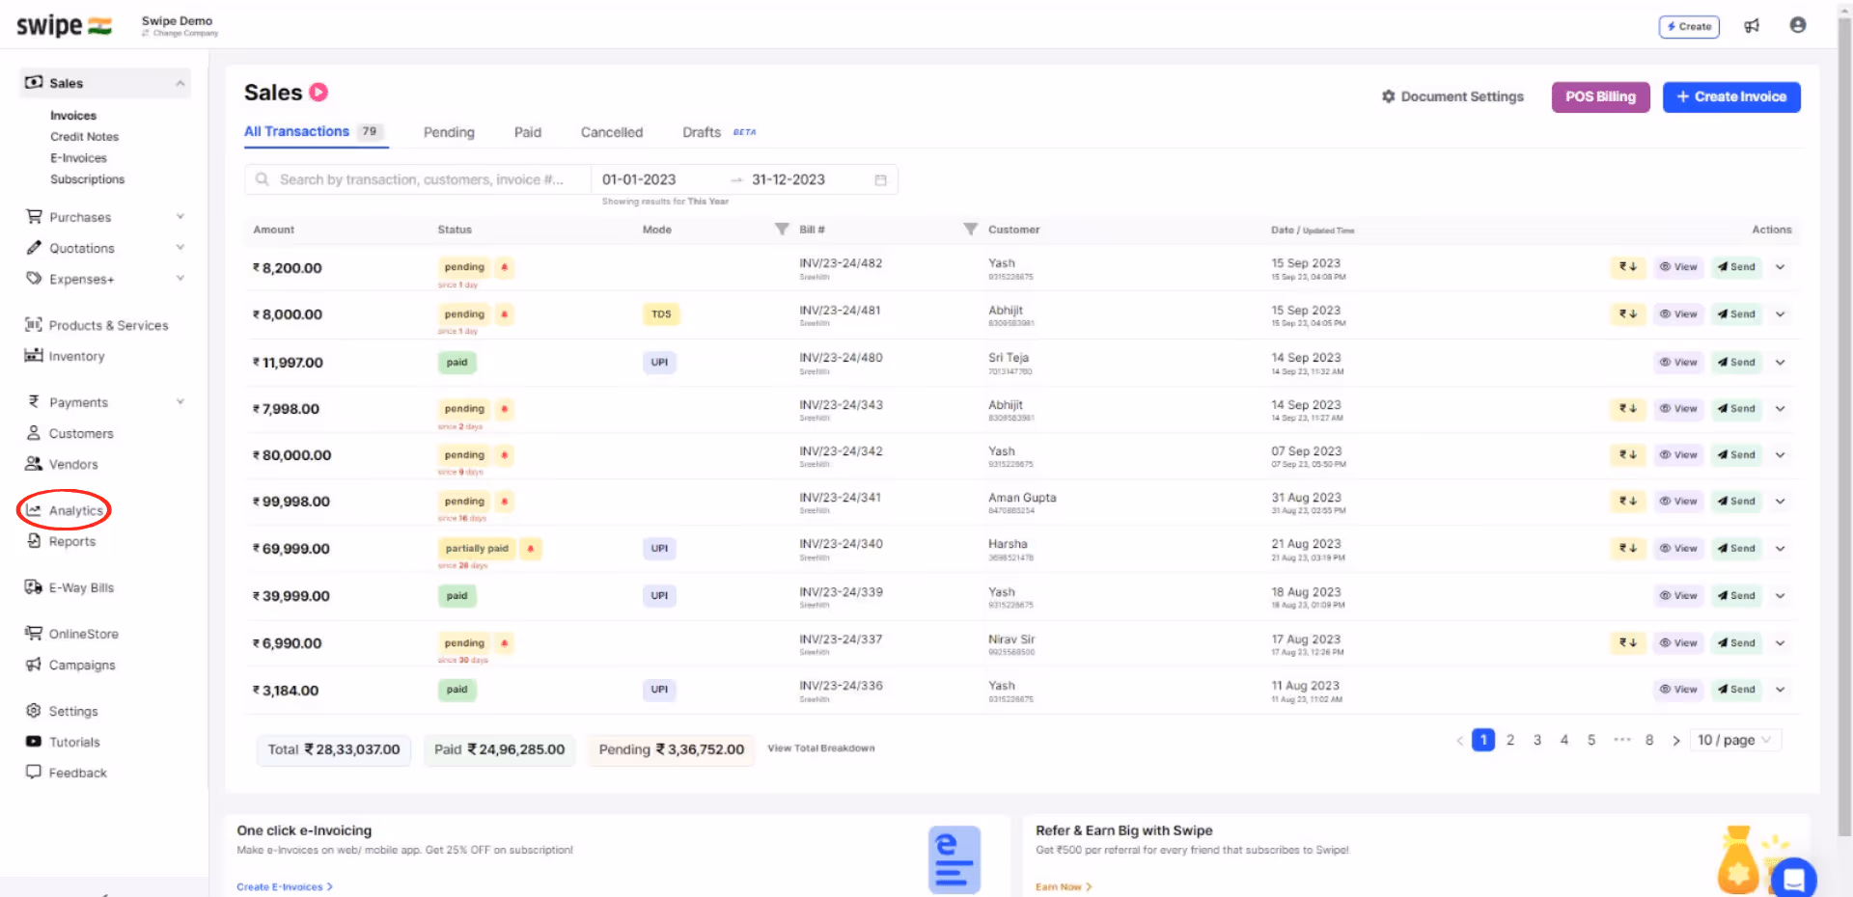This screenshot has height=897, width=1853.
Task: View invoice INV/23-24/337
Action: click(x=1678, y=643)
